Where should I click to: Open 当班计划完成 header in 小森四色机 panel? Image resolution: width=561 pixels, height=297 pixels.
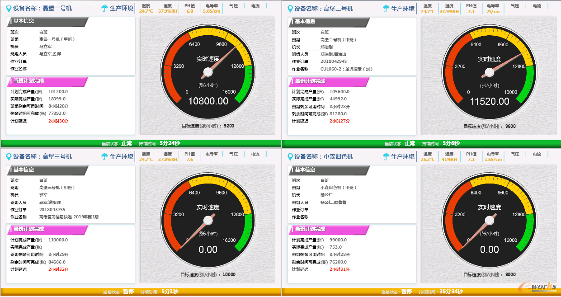pos(329,229)
